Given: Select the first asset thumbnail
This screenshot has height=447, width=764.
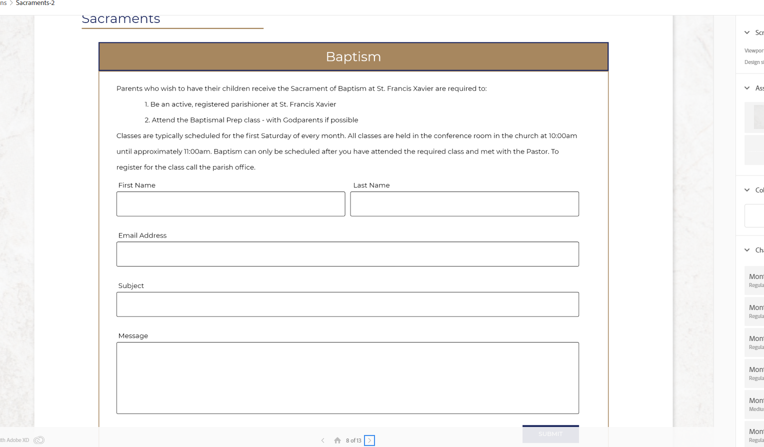Looking at the screenshot, I should click(754, 117).
